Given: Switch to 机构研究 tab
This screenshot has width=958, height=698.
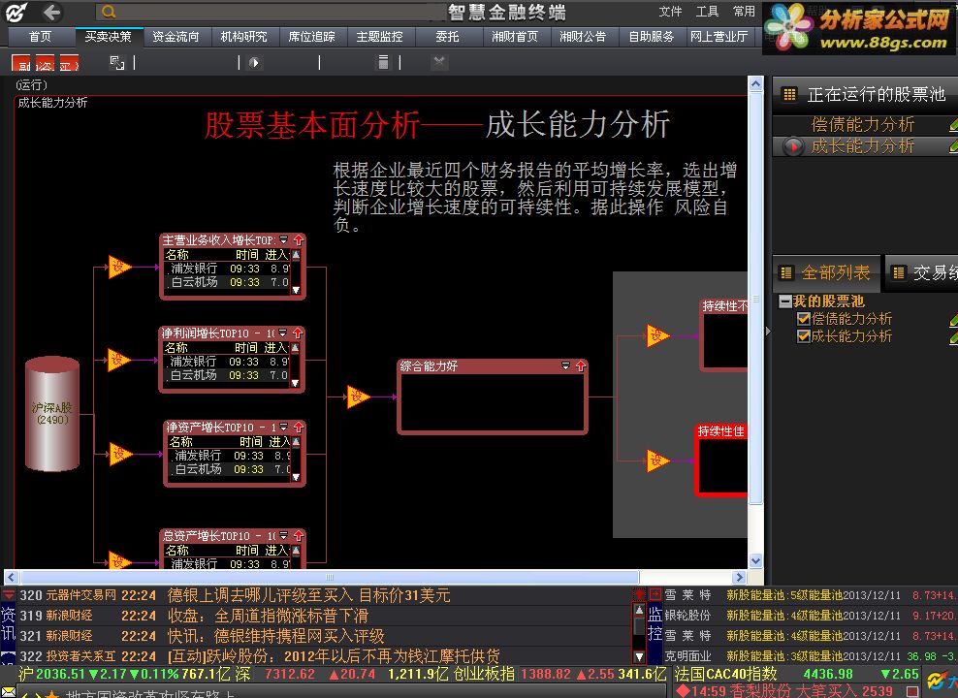Looking at the screenshot, I should pyautogui.click(x=243, y=37).
